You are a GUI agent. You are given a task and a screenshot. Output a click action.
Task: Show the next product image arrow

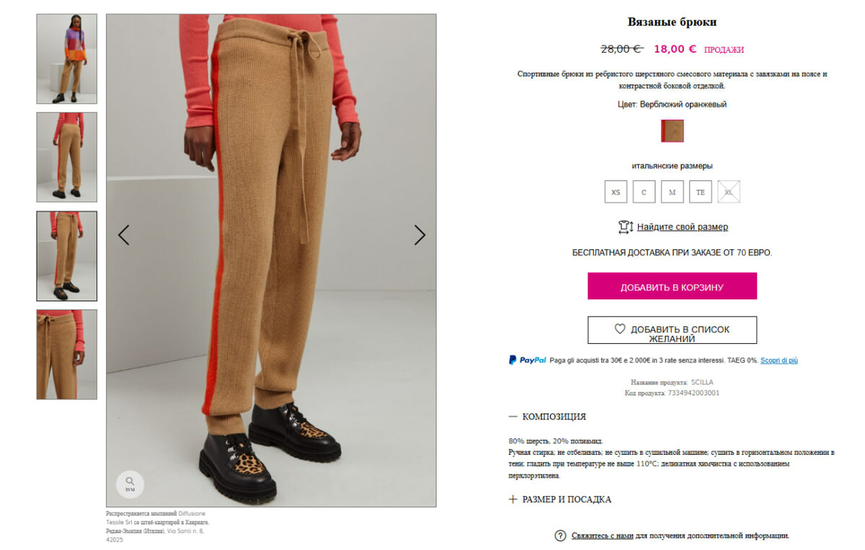tap(420, 235)
